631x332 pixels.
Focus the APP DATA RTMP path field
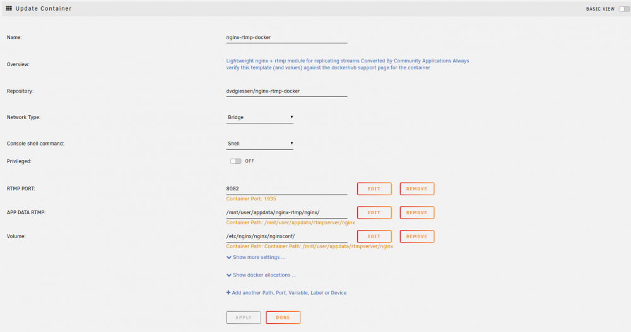click(286, 212)
